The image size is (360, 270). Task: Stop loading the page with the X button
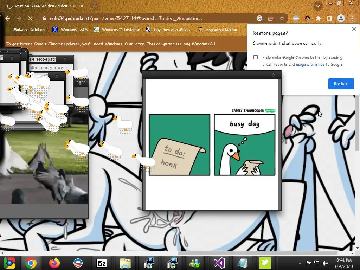pyautogui.click(x=30, y=18)
